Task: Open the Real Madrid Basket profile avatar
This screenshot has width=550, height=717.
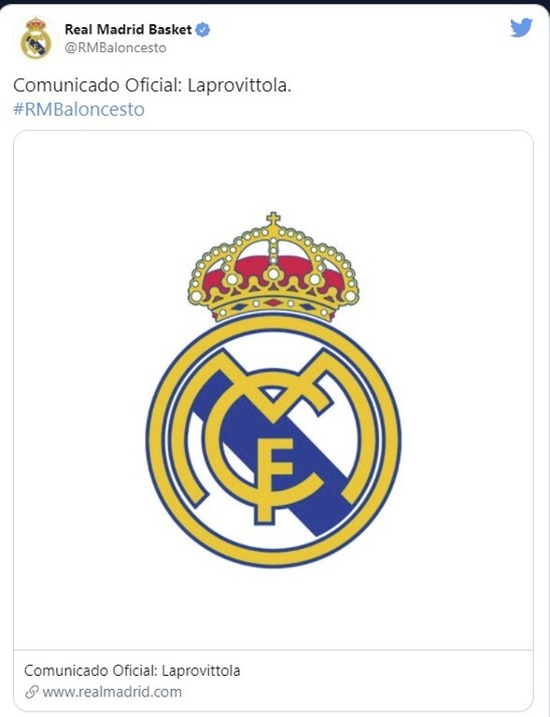Action: point(36,38)
